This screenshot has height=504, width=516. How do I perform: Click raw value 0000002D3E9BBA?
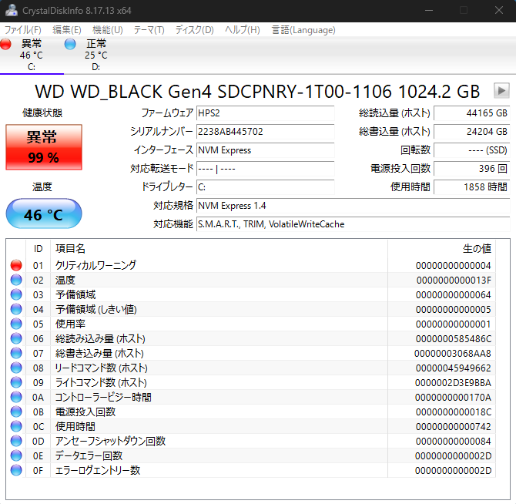pyautogui.click(x=453, y=382)
